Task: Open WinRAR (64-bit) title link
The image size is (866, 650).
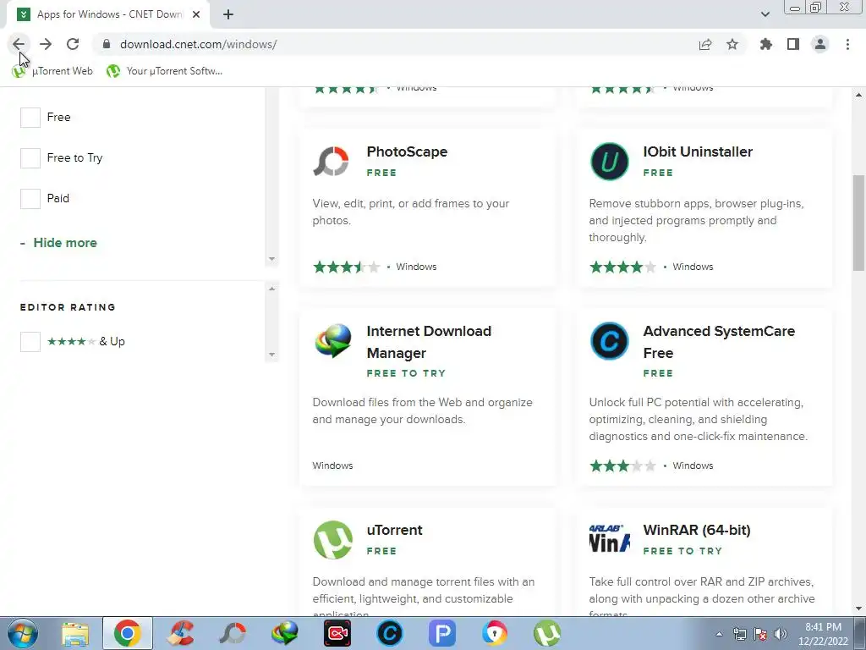Action: 697,530
